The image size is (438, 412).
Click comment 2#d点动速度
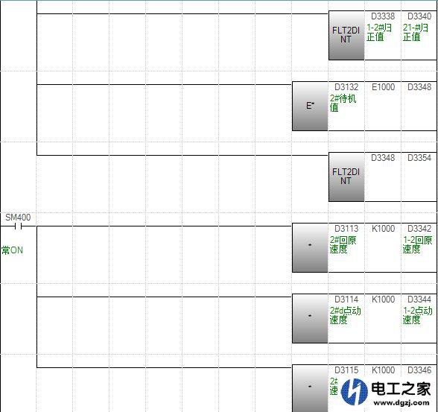pyautogui.click(x=346, y=315)
